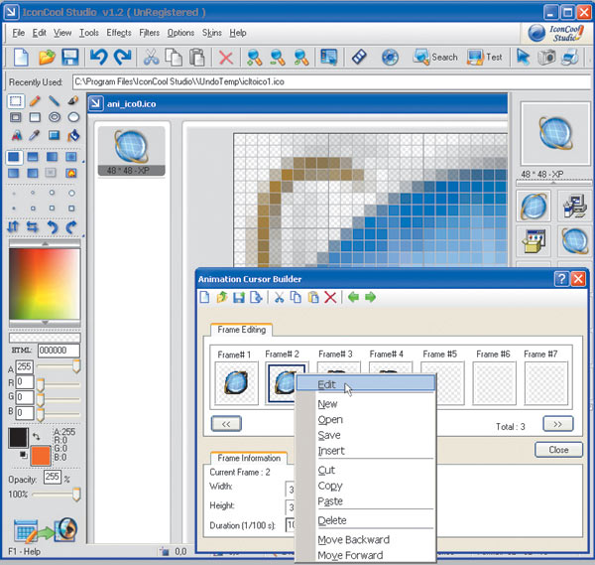Click the >> next frames button

[x=557, y=424]
